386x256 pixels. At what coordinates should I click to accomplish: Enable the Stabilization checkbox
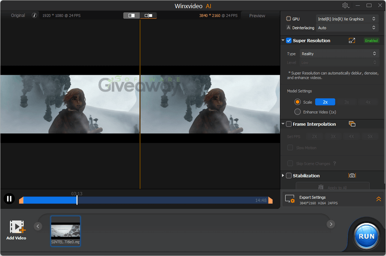(289, 175)
